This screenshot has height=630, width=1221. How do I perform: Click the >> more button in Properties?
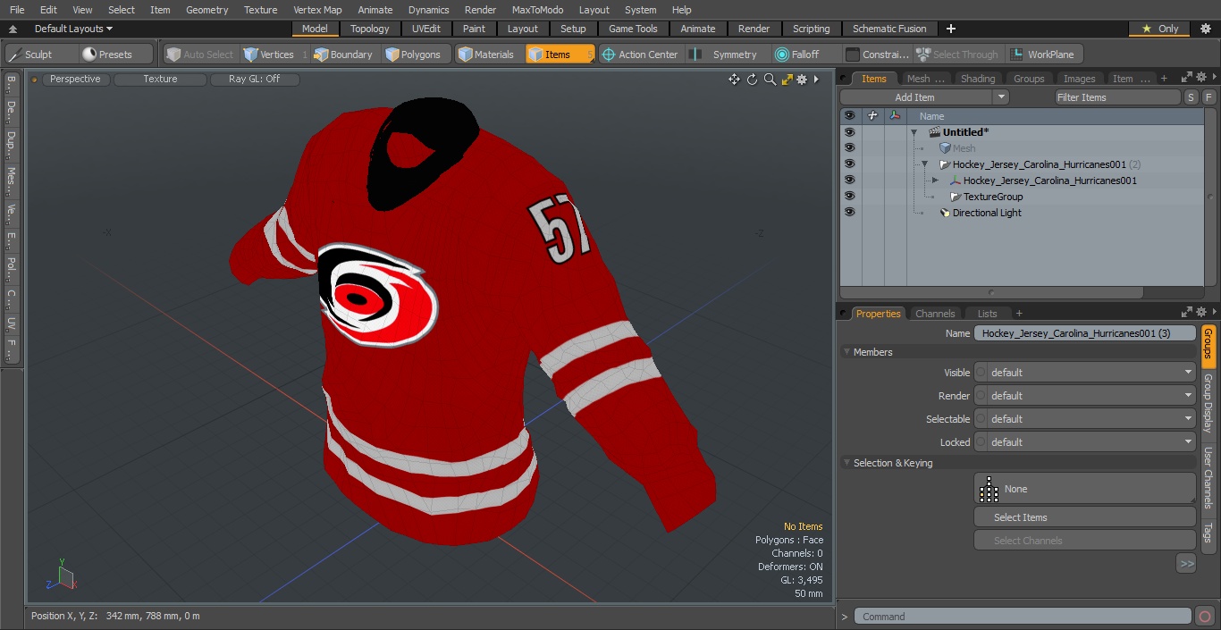(1186, 564)
